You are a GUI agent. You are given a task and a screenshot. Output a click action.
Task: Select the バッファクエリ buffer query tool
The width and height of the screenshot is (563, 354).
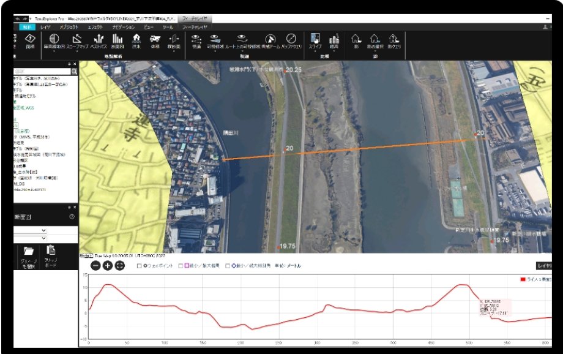click(291, 41)
